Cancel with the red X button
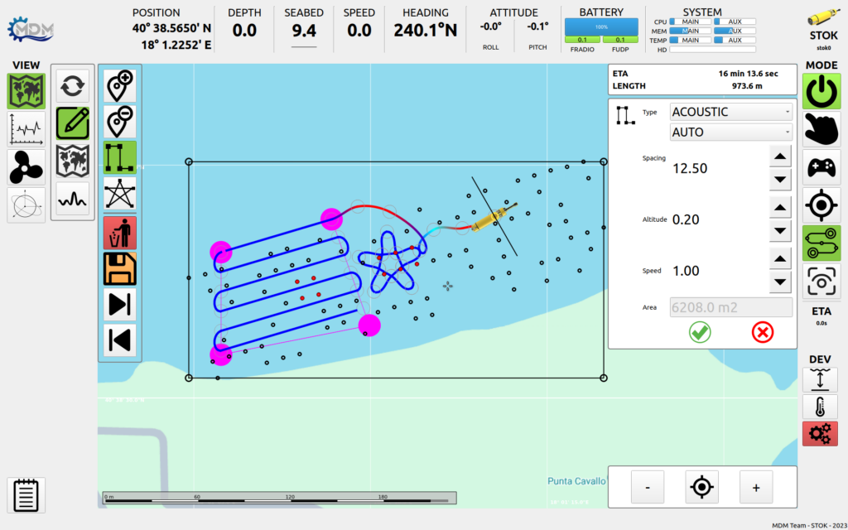 763,333
